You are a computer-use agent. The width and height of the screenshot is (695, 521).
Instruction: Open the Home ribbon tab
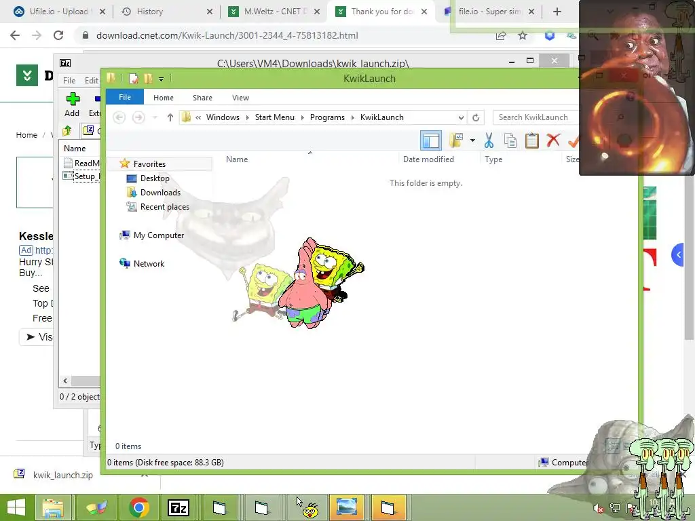(164, 98)
